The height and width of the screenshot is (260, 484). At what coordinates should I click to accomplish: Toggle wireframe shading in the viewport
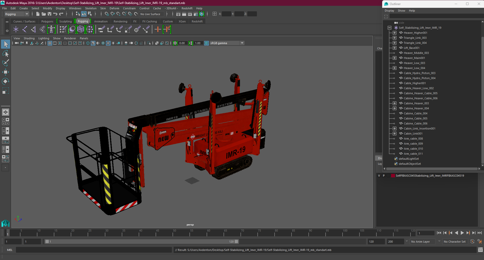(88, 43)
